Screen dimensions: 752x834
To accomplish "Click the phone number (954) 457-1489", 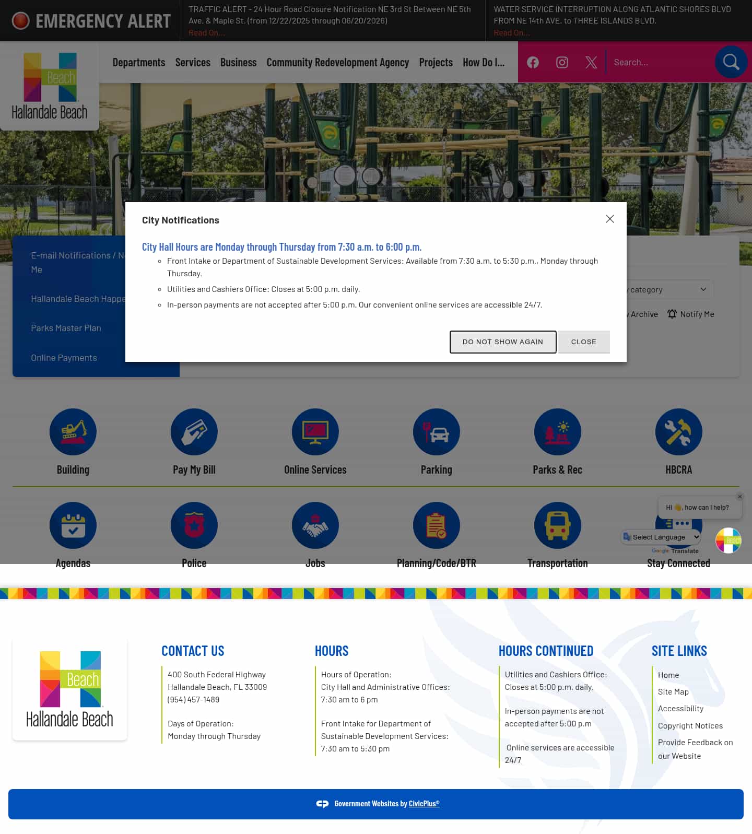I will pos(193,699).
